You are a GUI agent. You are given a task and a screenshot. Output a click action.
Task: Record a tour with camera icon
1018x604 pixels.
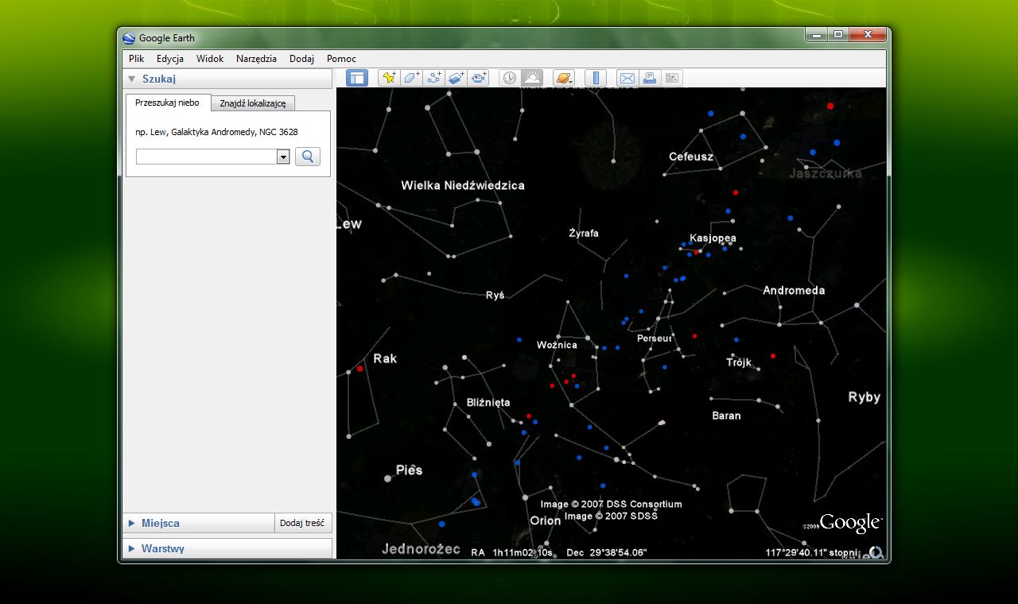tap(478, 78)
